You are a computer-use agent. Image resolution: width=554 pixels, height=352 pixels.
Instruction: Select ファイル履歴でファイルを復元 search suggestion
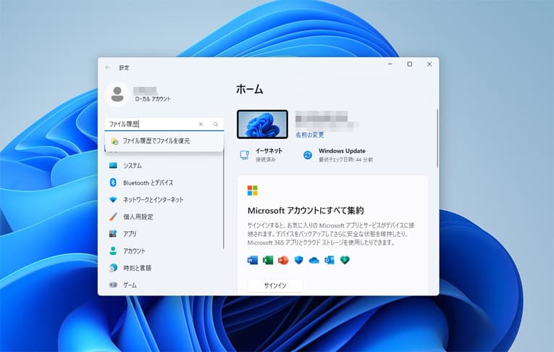coord(156,141)
